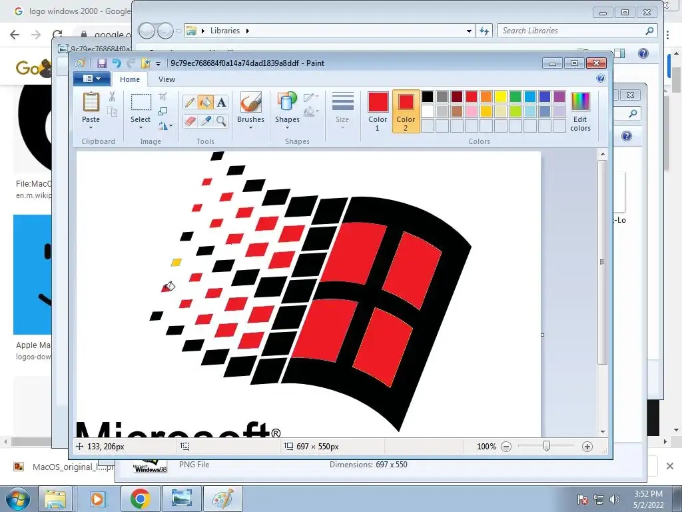
Task: Select the Text tool in Paint
Action: pos(221,102)
